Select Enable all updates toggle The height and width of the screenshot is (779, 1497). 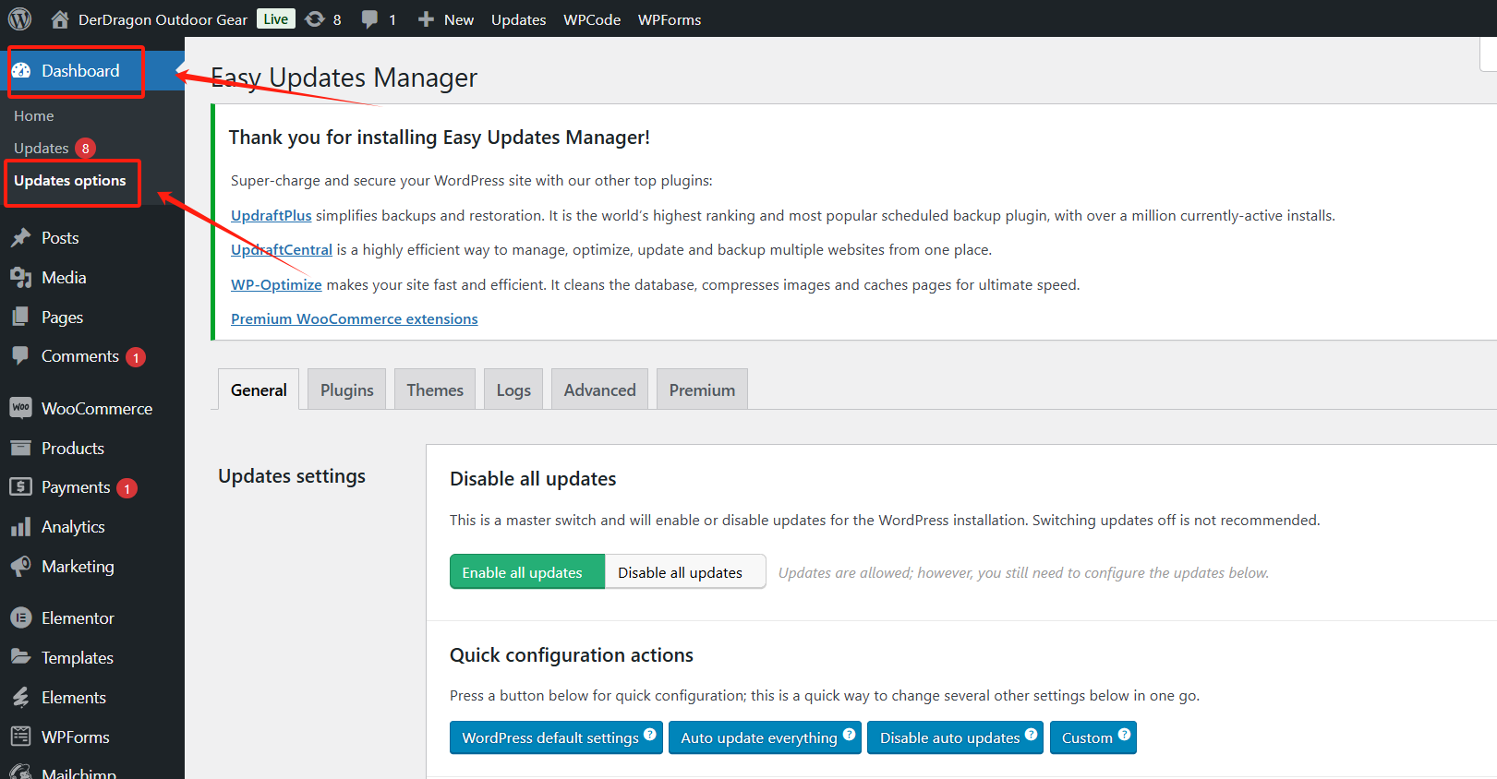[527, 571]
